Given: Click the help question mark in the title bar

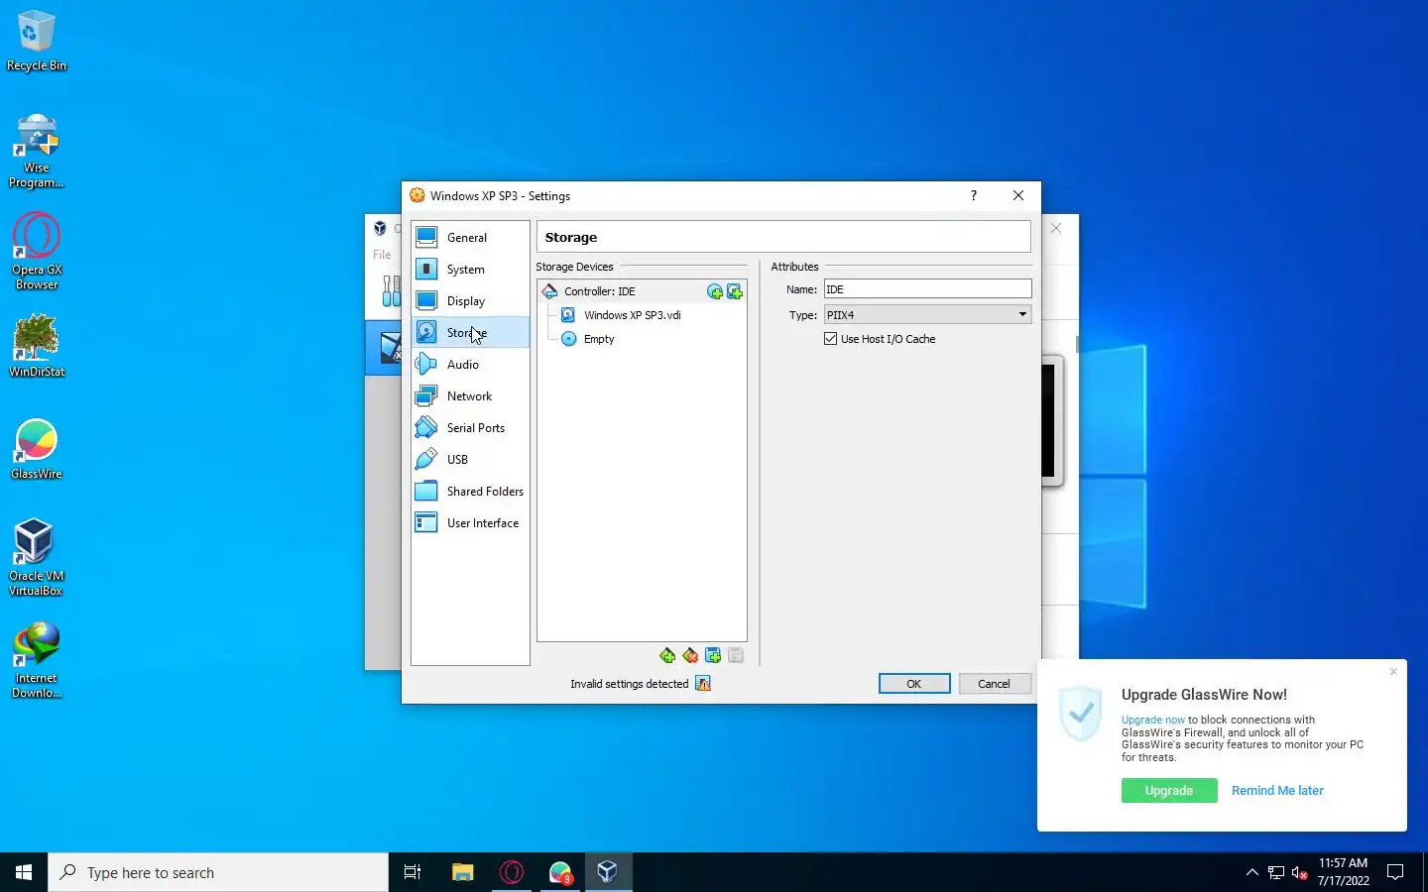Looking at the screenshot, I should tap(974, 196).
